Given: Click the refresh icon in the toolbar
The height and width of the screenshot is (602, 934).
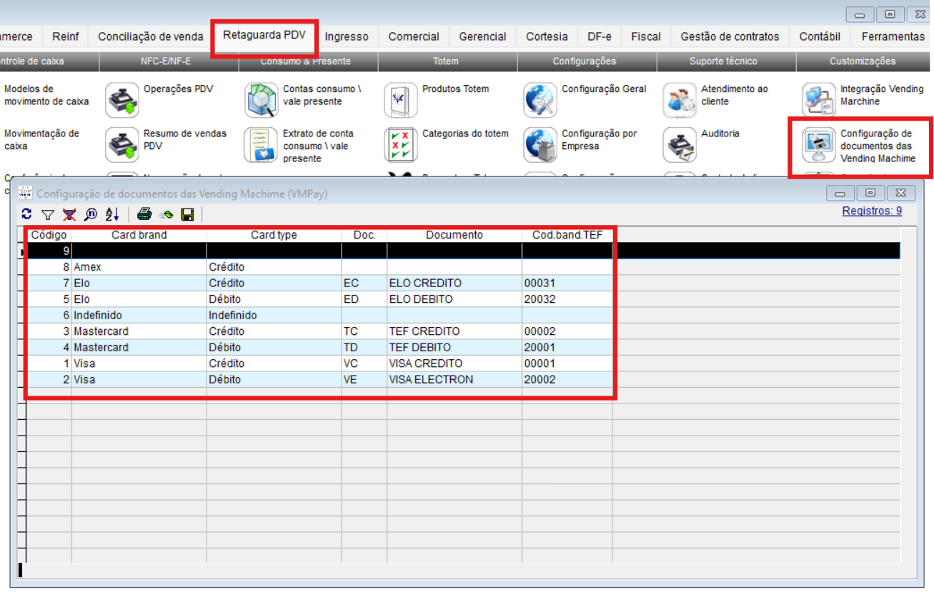Looking at the screenshot, I should coord(27,214).
